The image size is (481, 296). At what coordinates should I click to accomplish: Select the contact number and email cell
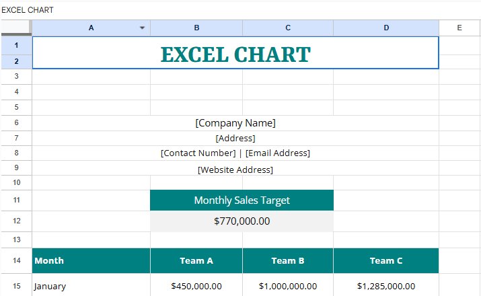[x=235, y=153]
